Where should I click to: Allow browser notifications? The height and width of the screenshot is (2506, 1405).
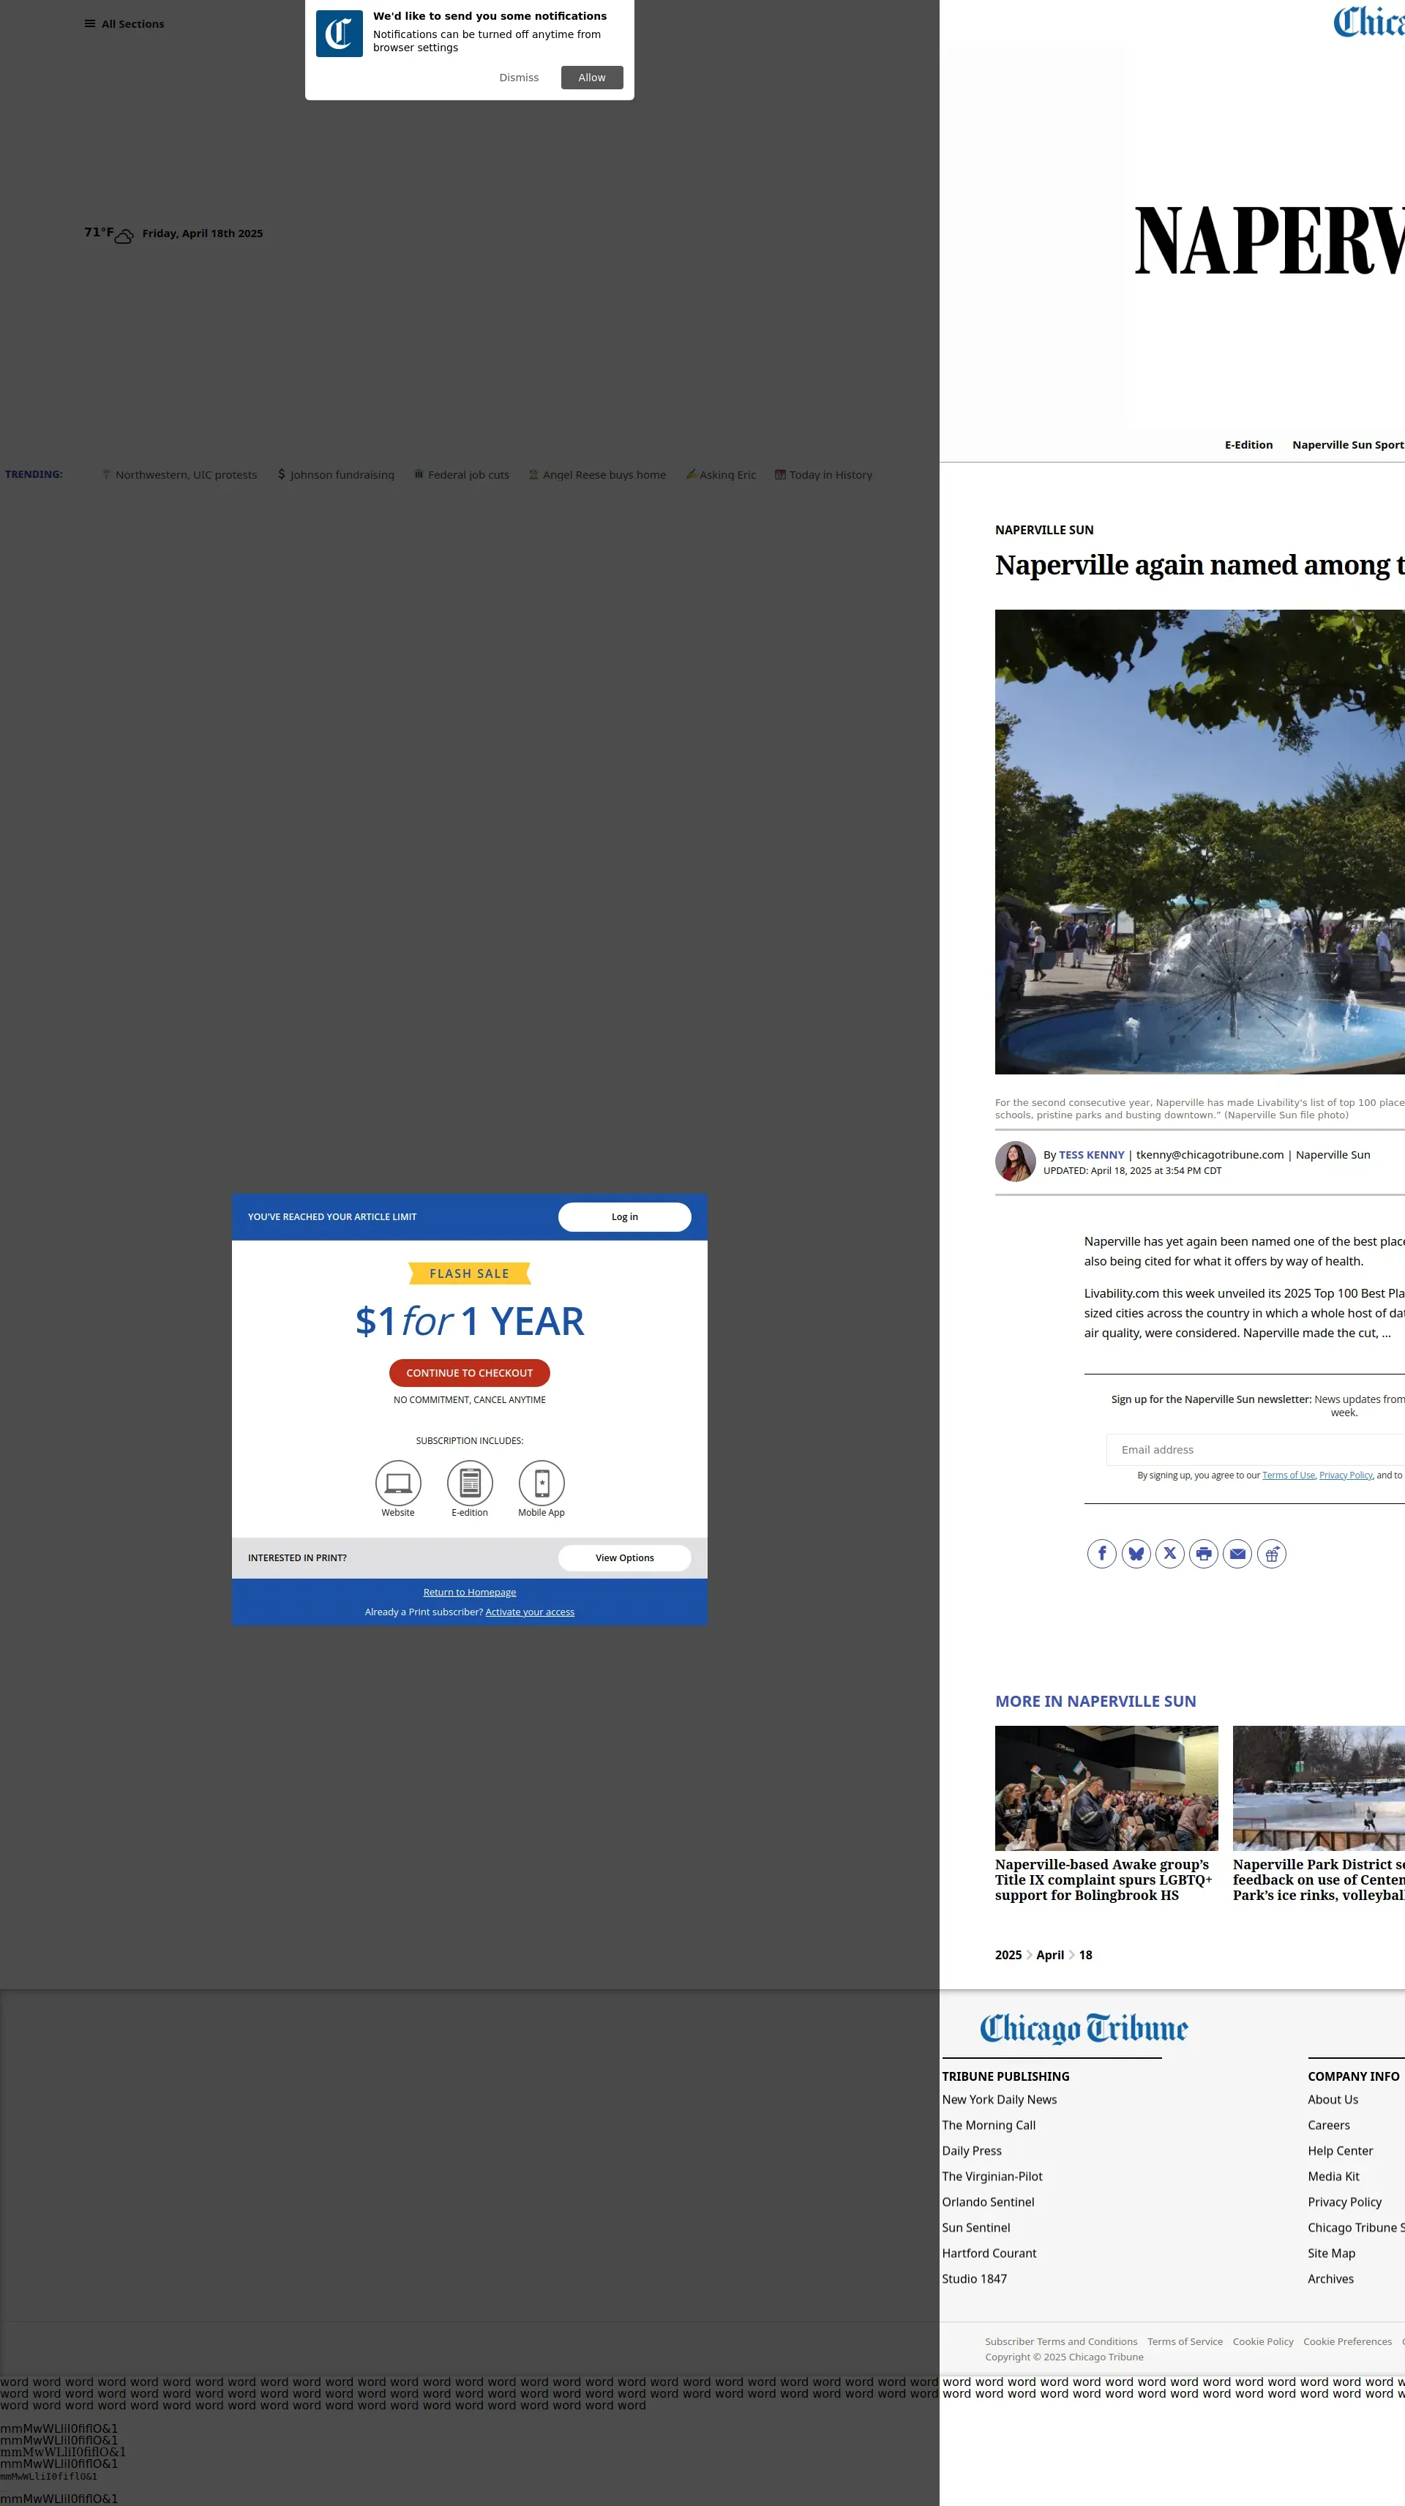(591, 78)
